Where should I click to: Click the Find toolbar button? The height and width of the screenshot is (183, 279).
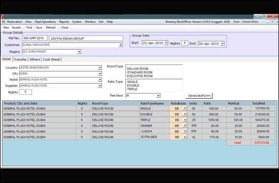pyautogui.click(x=29, y=27)
